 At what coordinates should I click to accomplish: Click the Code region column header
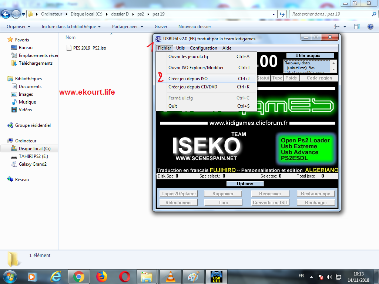coord(319,78)
